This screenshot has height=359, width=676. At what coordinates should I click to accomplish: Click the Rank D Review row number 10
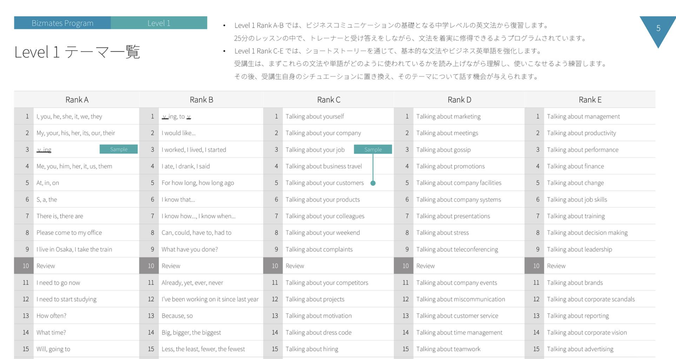click(x=405, y=266)
